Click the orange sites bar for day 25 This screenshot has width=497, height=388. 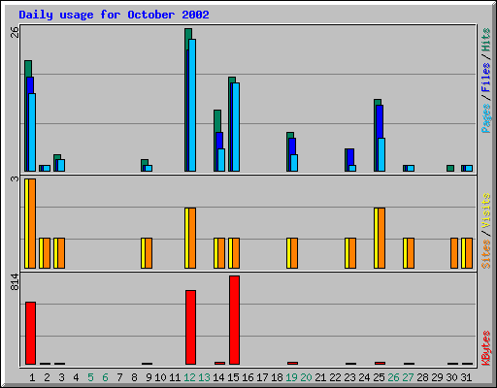pyautogui.click(x=381, y=238)
